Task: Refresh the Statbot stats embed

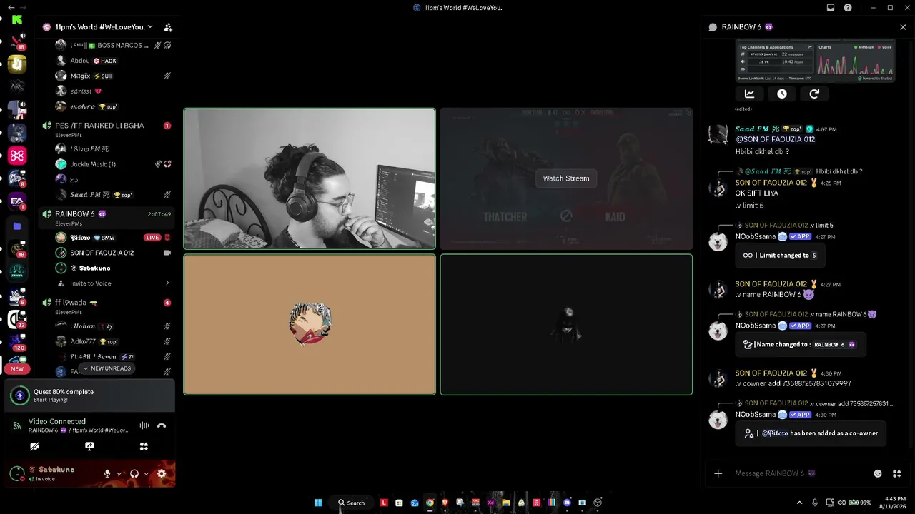Action: (814, 94)
